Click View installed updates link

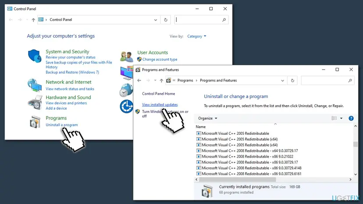tap(160, 105)
